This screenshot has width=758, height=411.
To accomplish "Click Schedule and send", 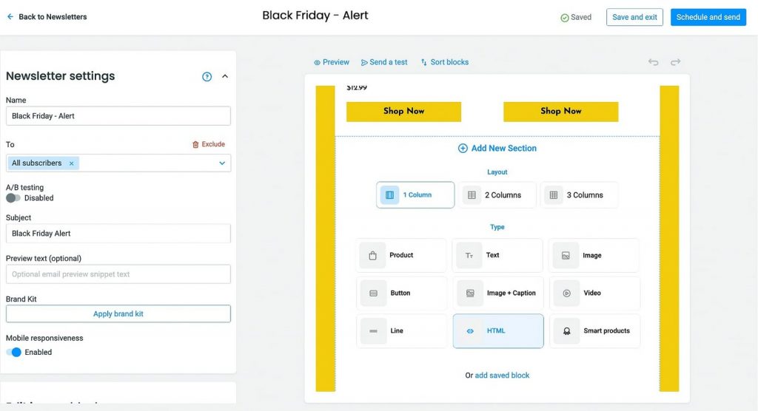I will coord(708,17).
